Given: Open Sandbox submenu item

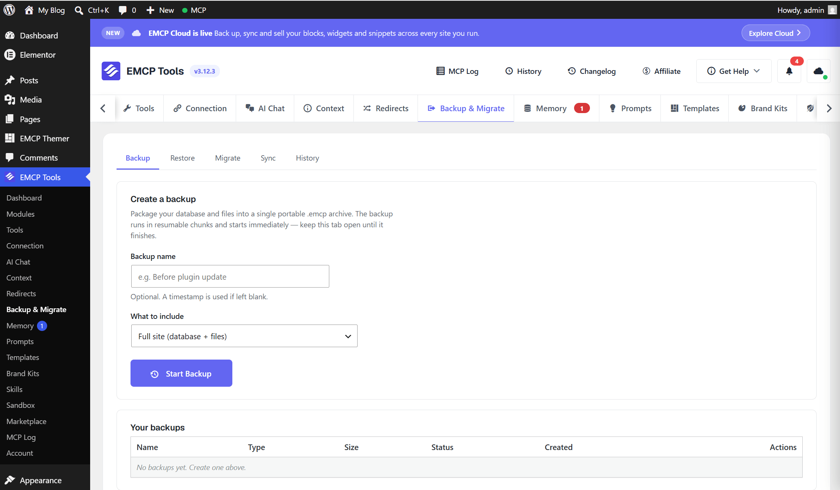Looking at the screenshot, I should click(20, 405).
